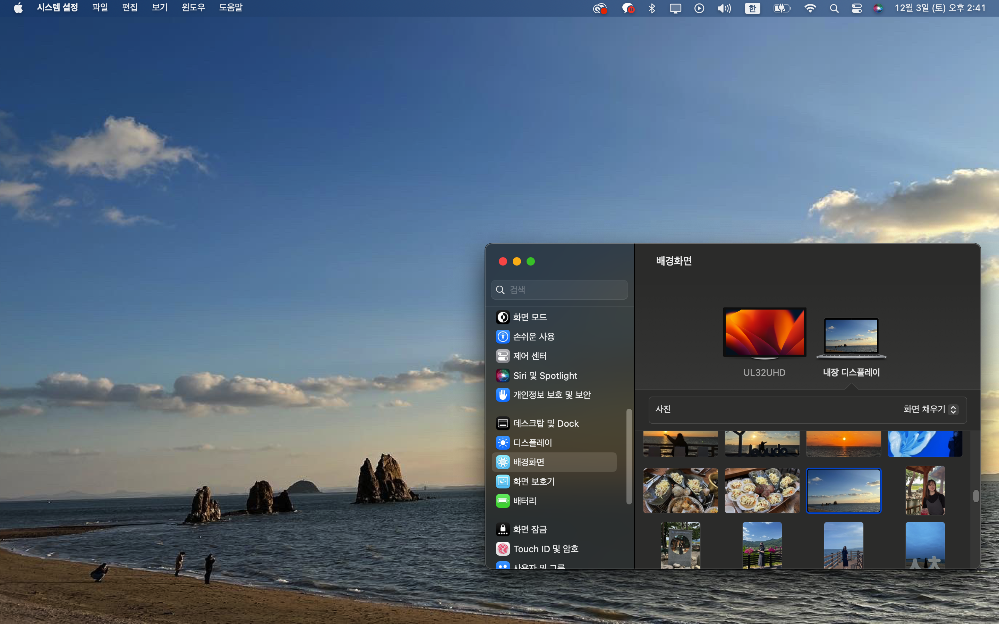
Task: Open the 보기 menu
Action: 159,7
